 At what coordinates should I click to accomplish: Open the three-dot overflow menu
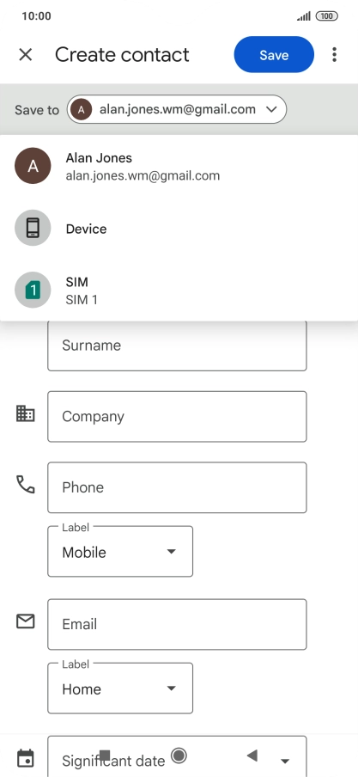click(335, 54)
